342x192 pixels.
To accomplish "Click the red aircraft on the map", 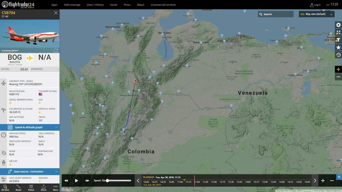I will coord(135,81).
